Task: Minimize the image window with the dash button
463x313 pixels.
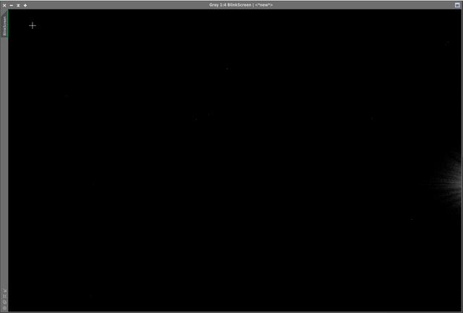Action: [x=12, y=5]
